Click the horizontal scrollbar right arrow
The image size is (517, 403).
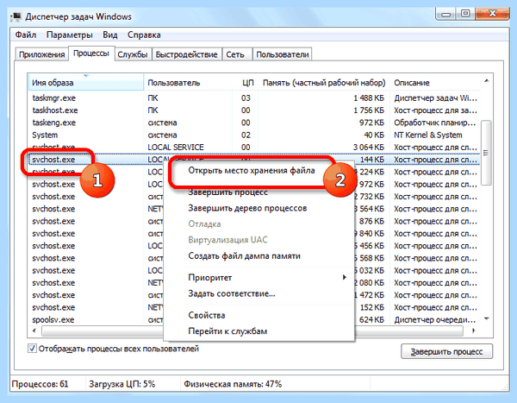(474, 331)
